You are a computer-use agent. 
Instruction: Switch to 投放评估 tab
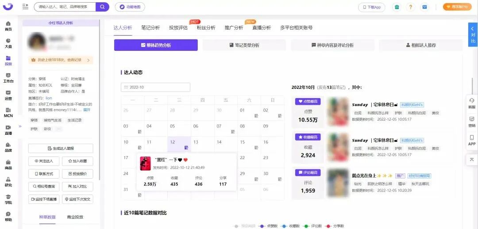click(x=178, y=28)
